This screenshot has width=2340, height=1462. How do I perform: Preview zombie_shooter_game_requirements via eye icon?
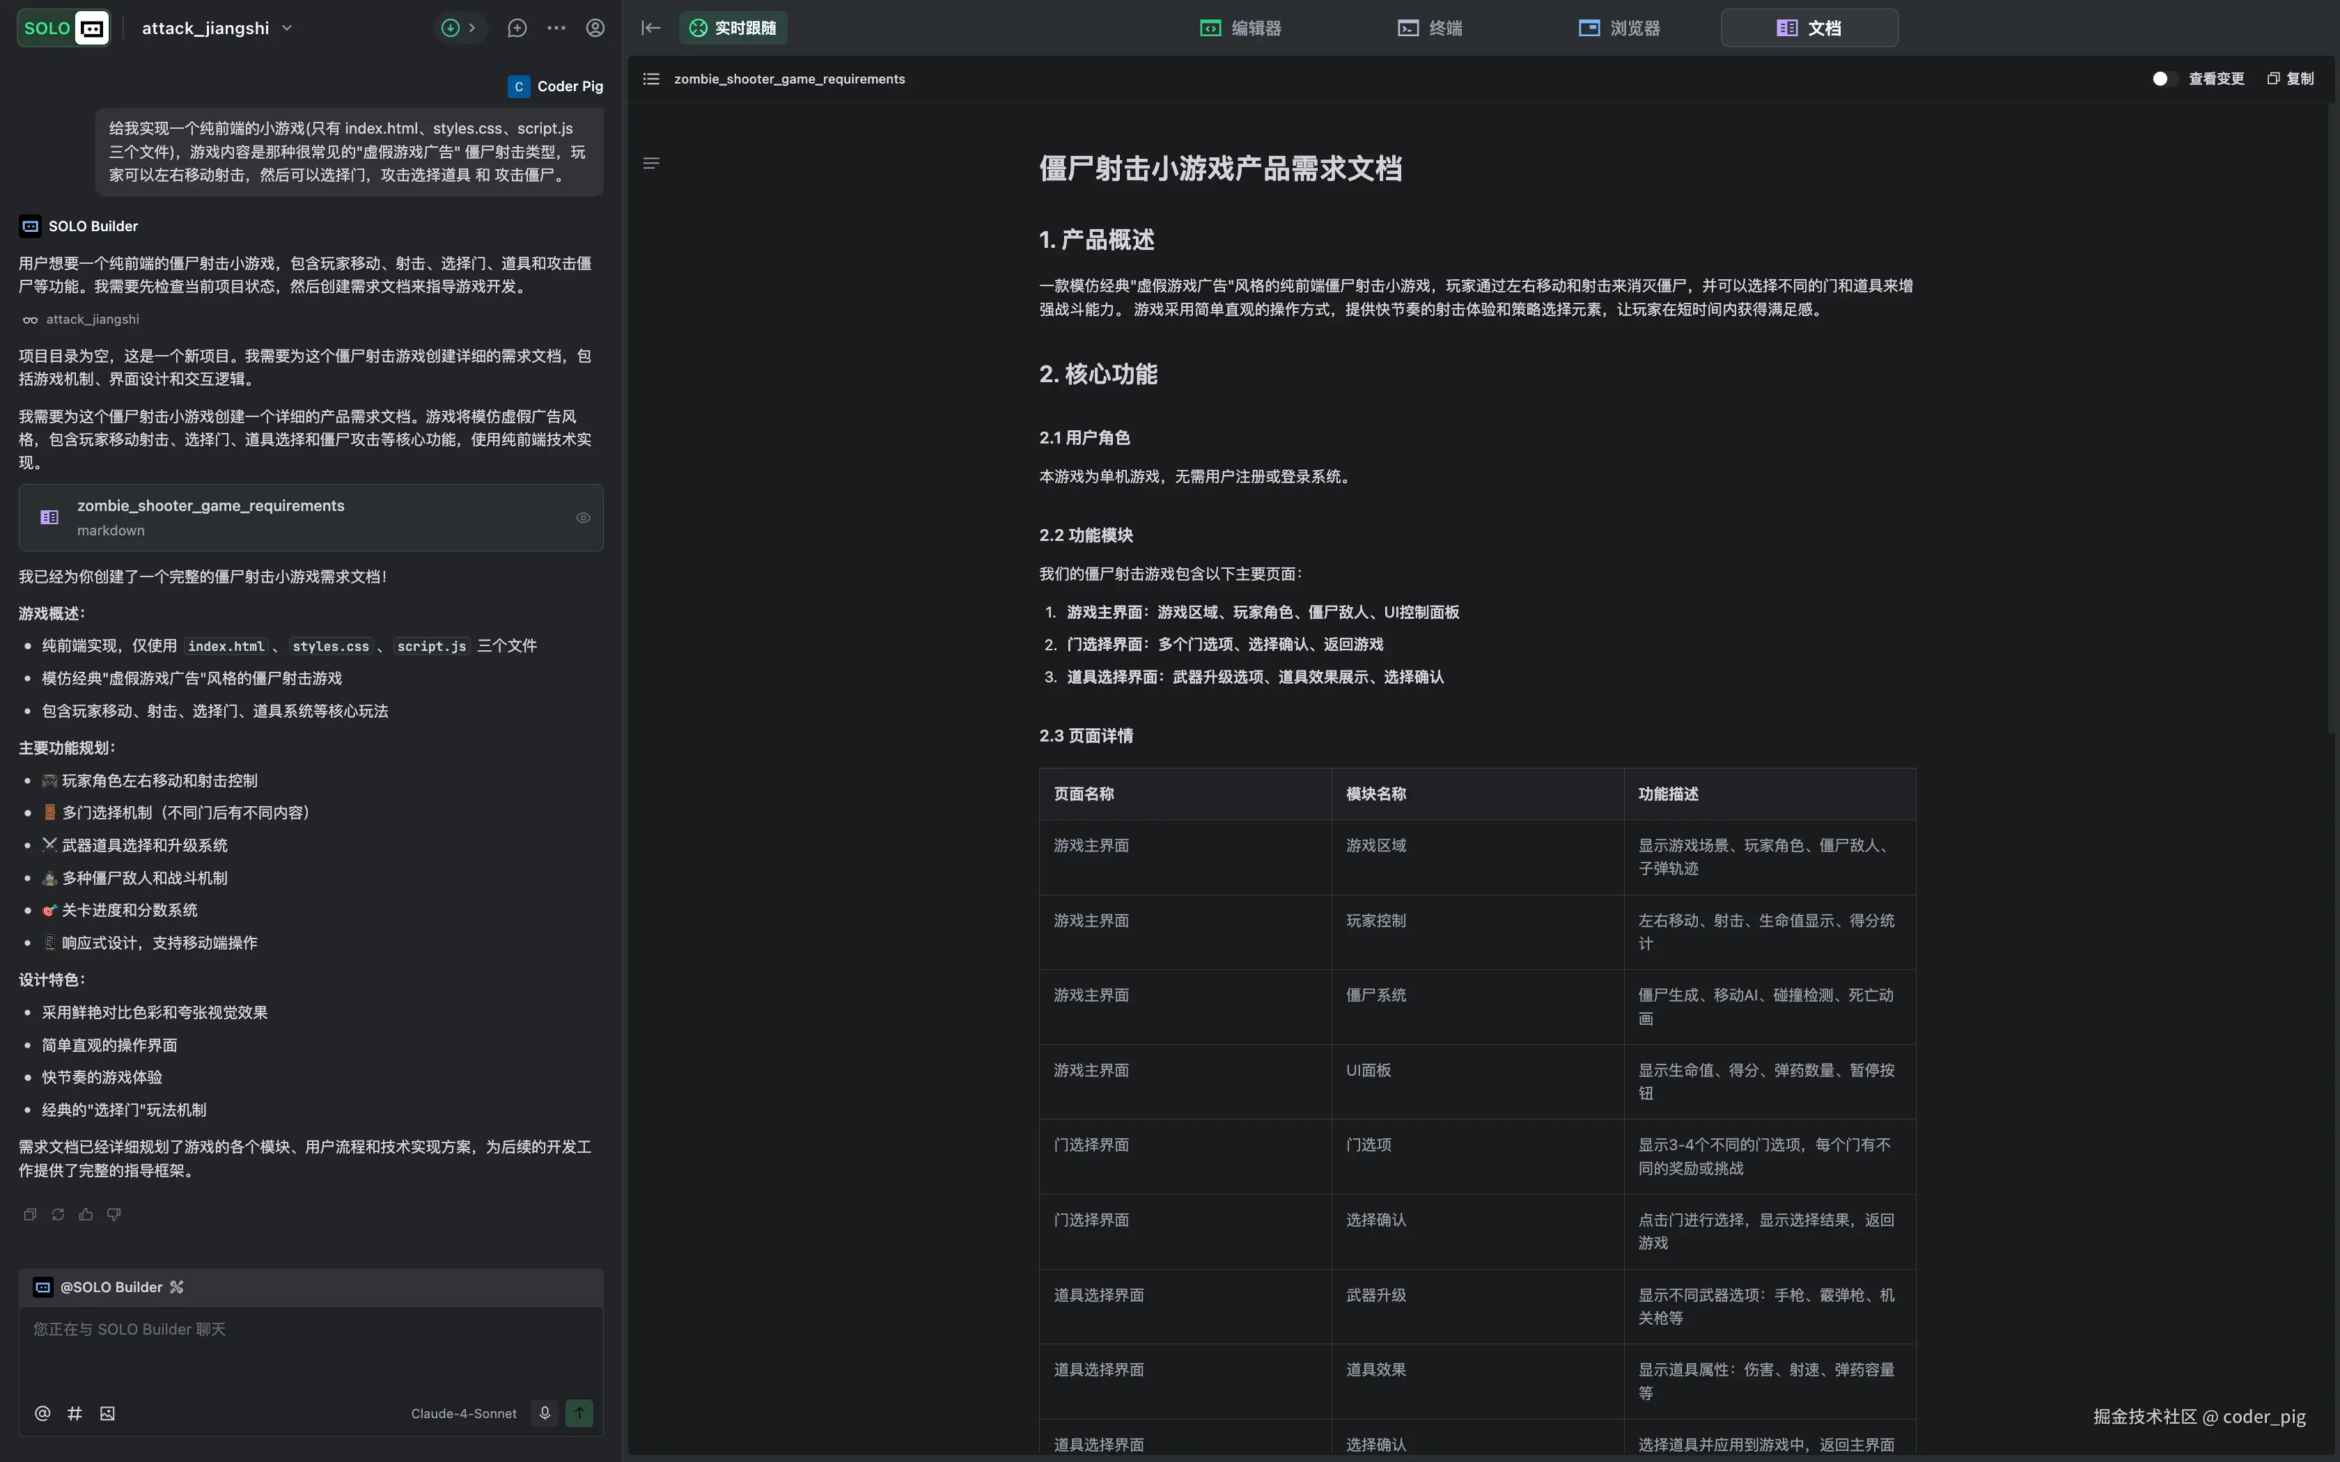click(583, 518)
